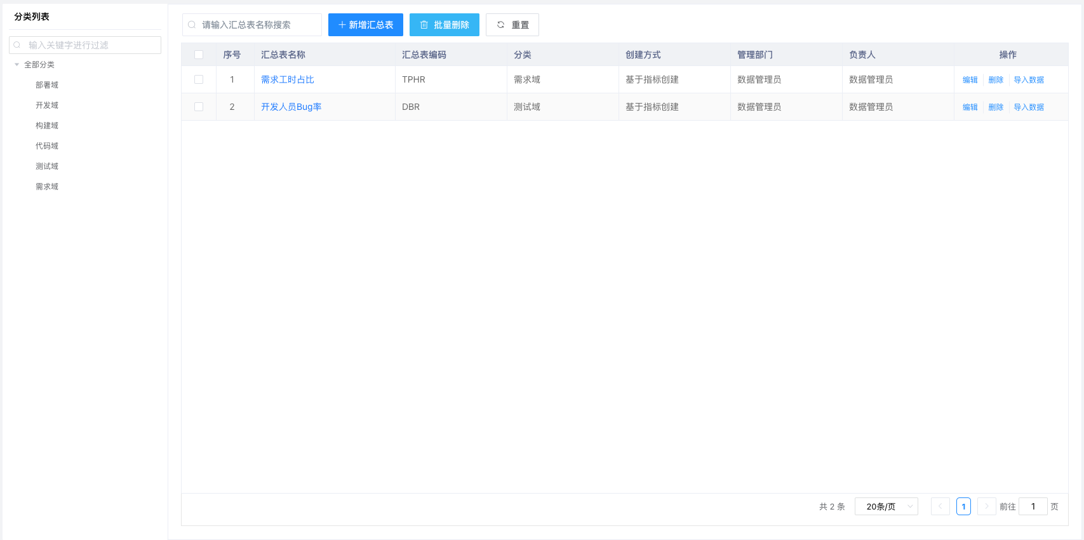
Task: Click the search icon in category filter
Action: (17, 45)
